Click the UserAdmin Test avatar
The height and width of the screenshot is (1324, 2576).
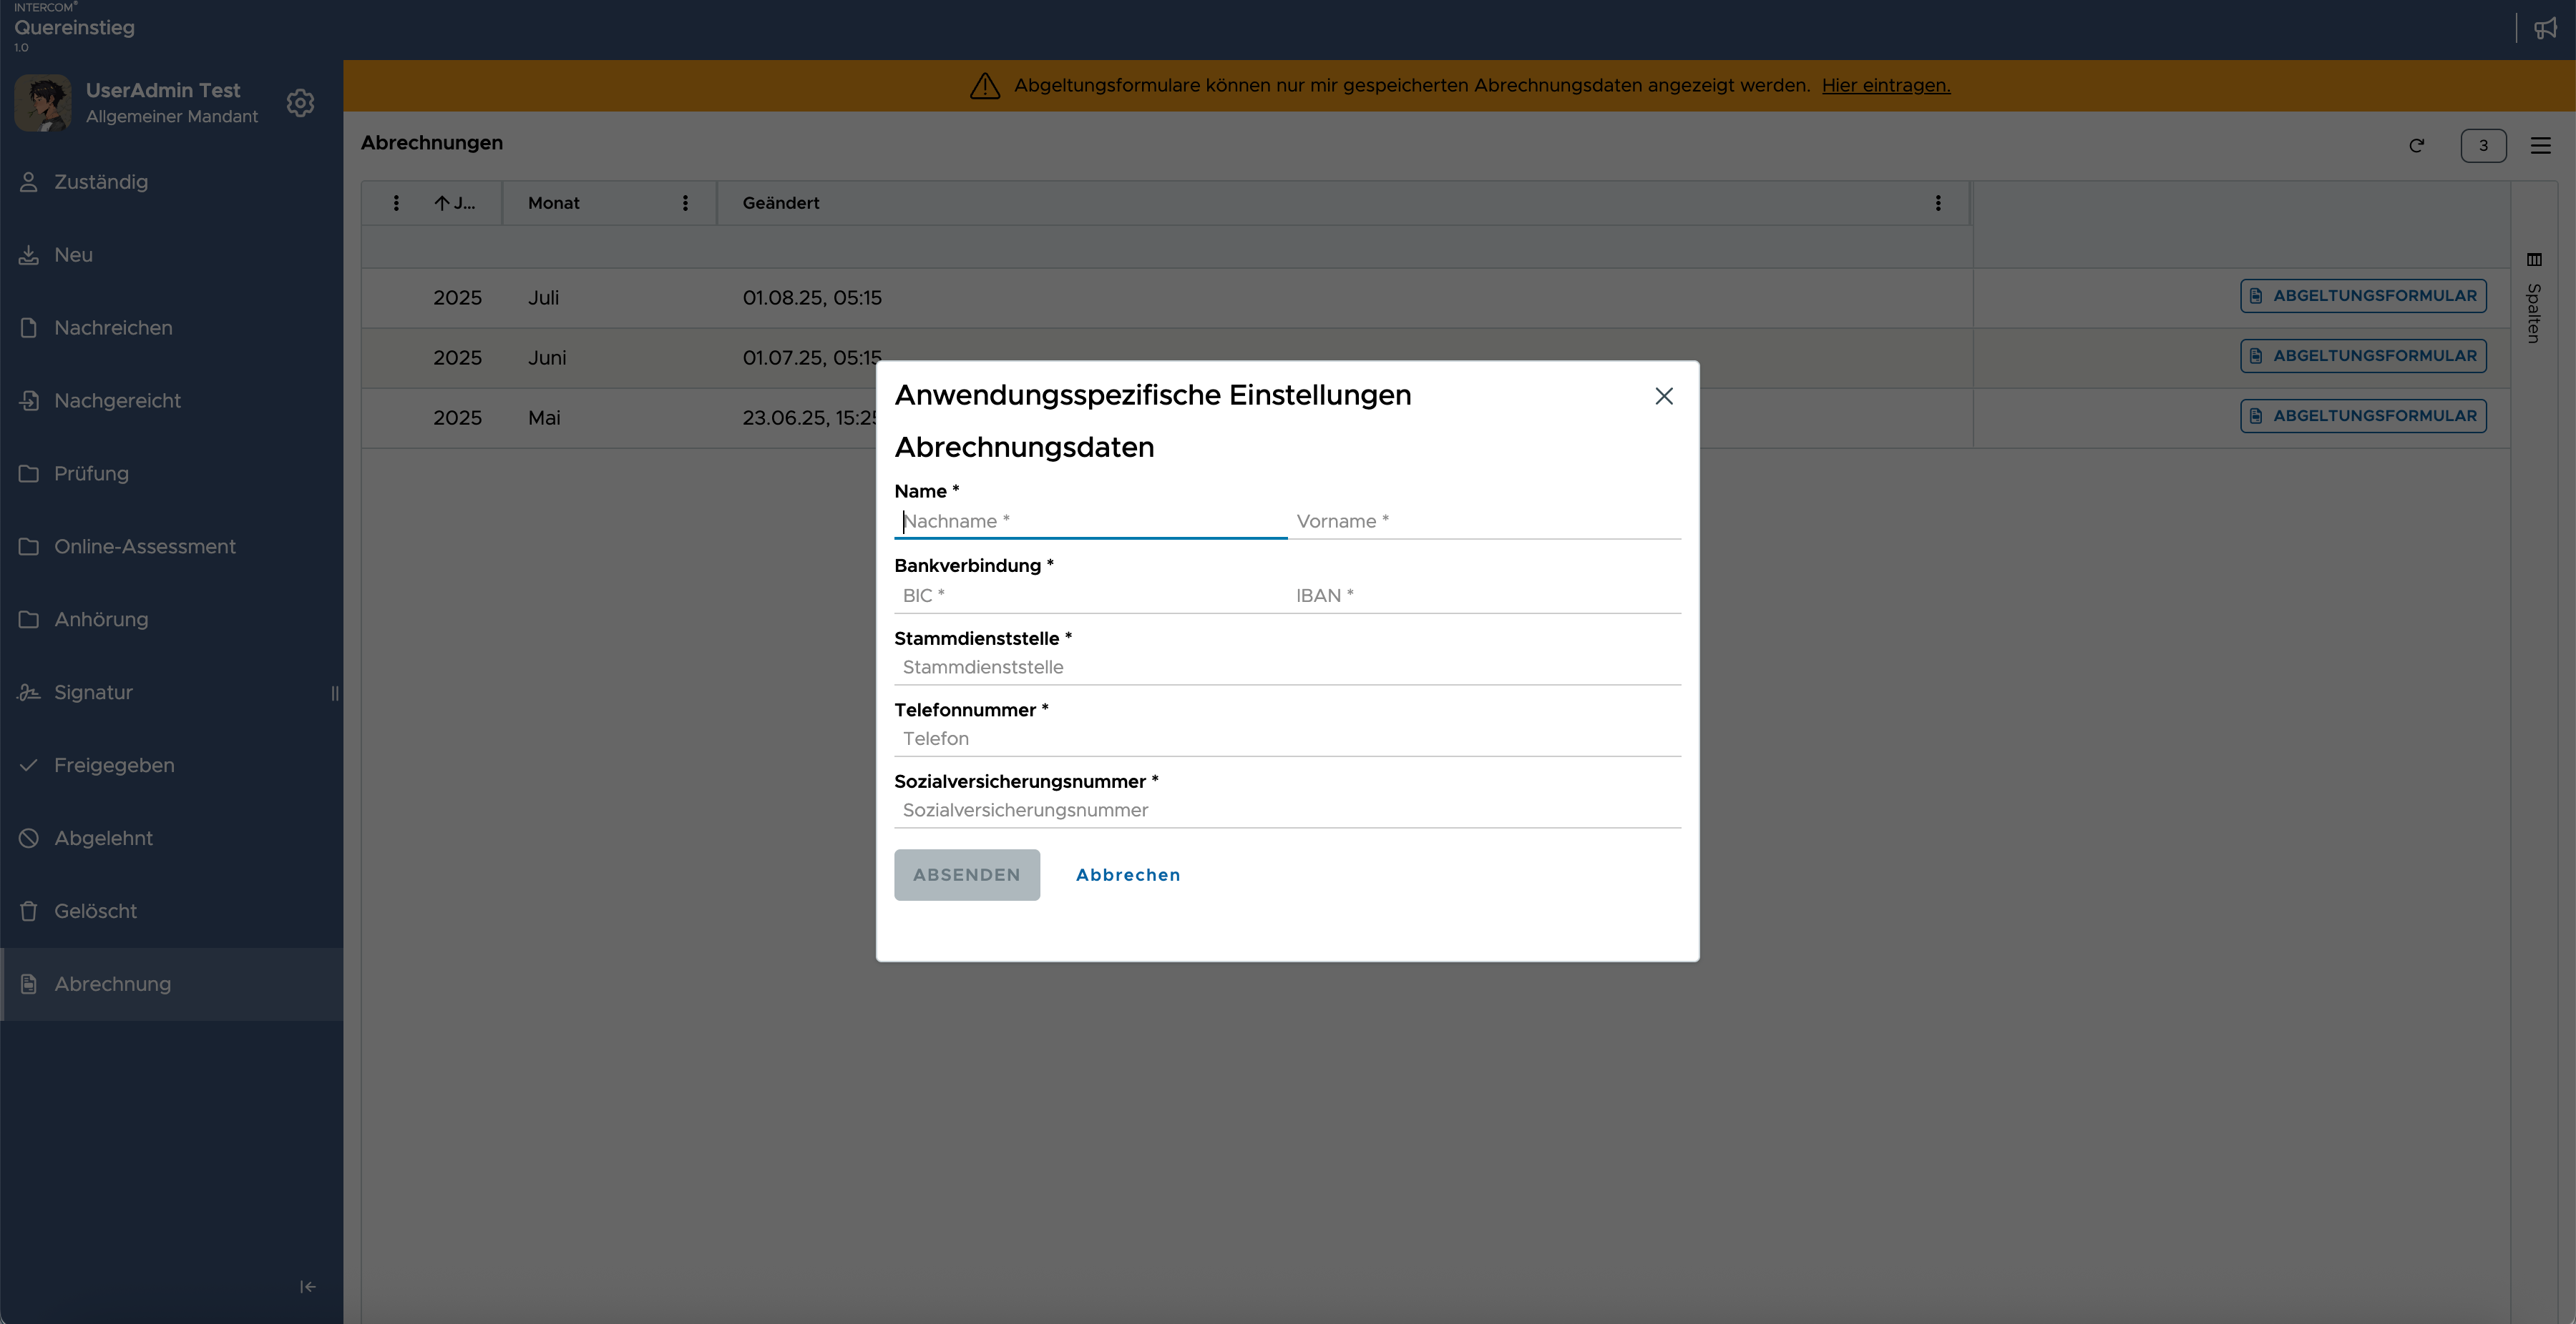[43, 103]
